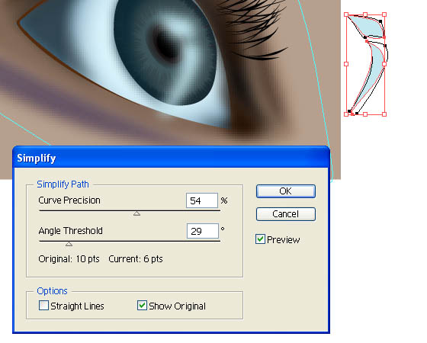Click the 'Original: 10 pts' text
The height and width of the screenshot is (343, 427).
click(69, 258)
